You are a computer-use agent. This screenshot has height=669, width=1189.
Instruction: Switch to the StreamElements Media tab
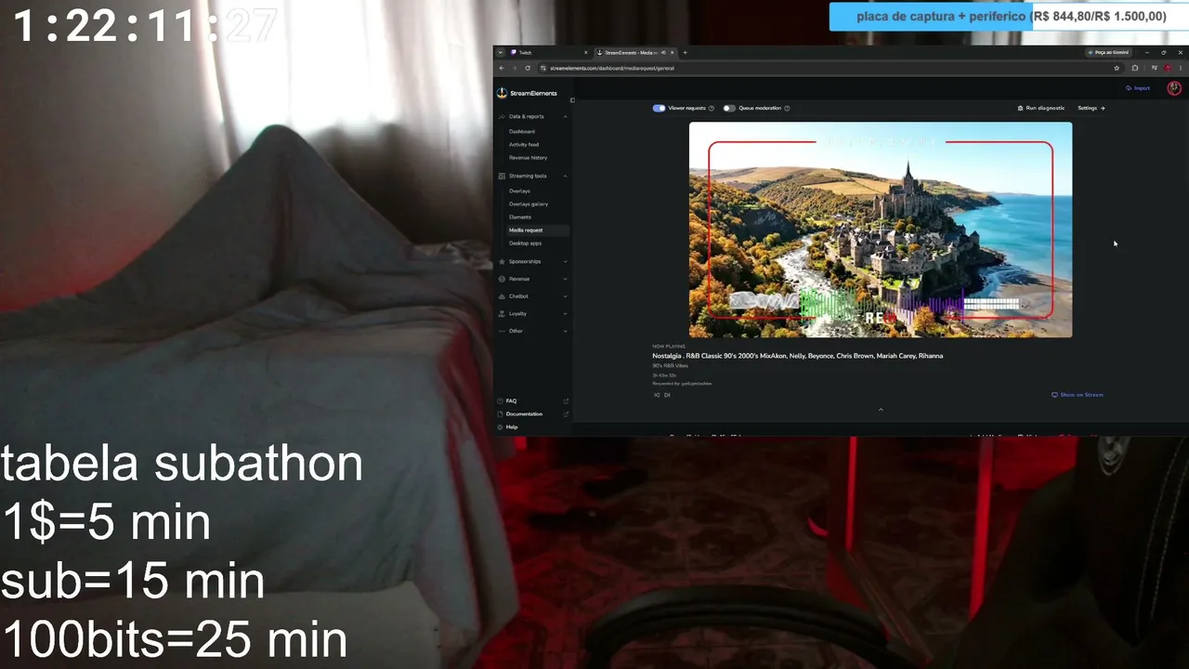coord(634,52)
